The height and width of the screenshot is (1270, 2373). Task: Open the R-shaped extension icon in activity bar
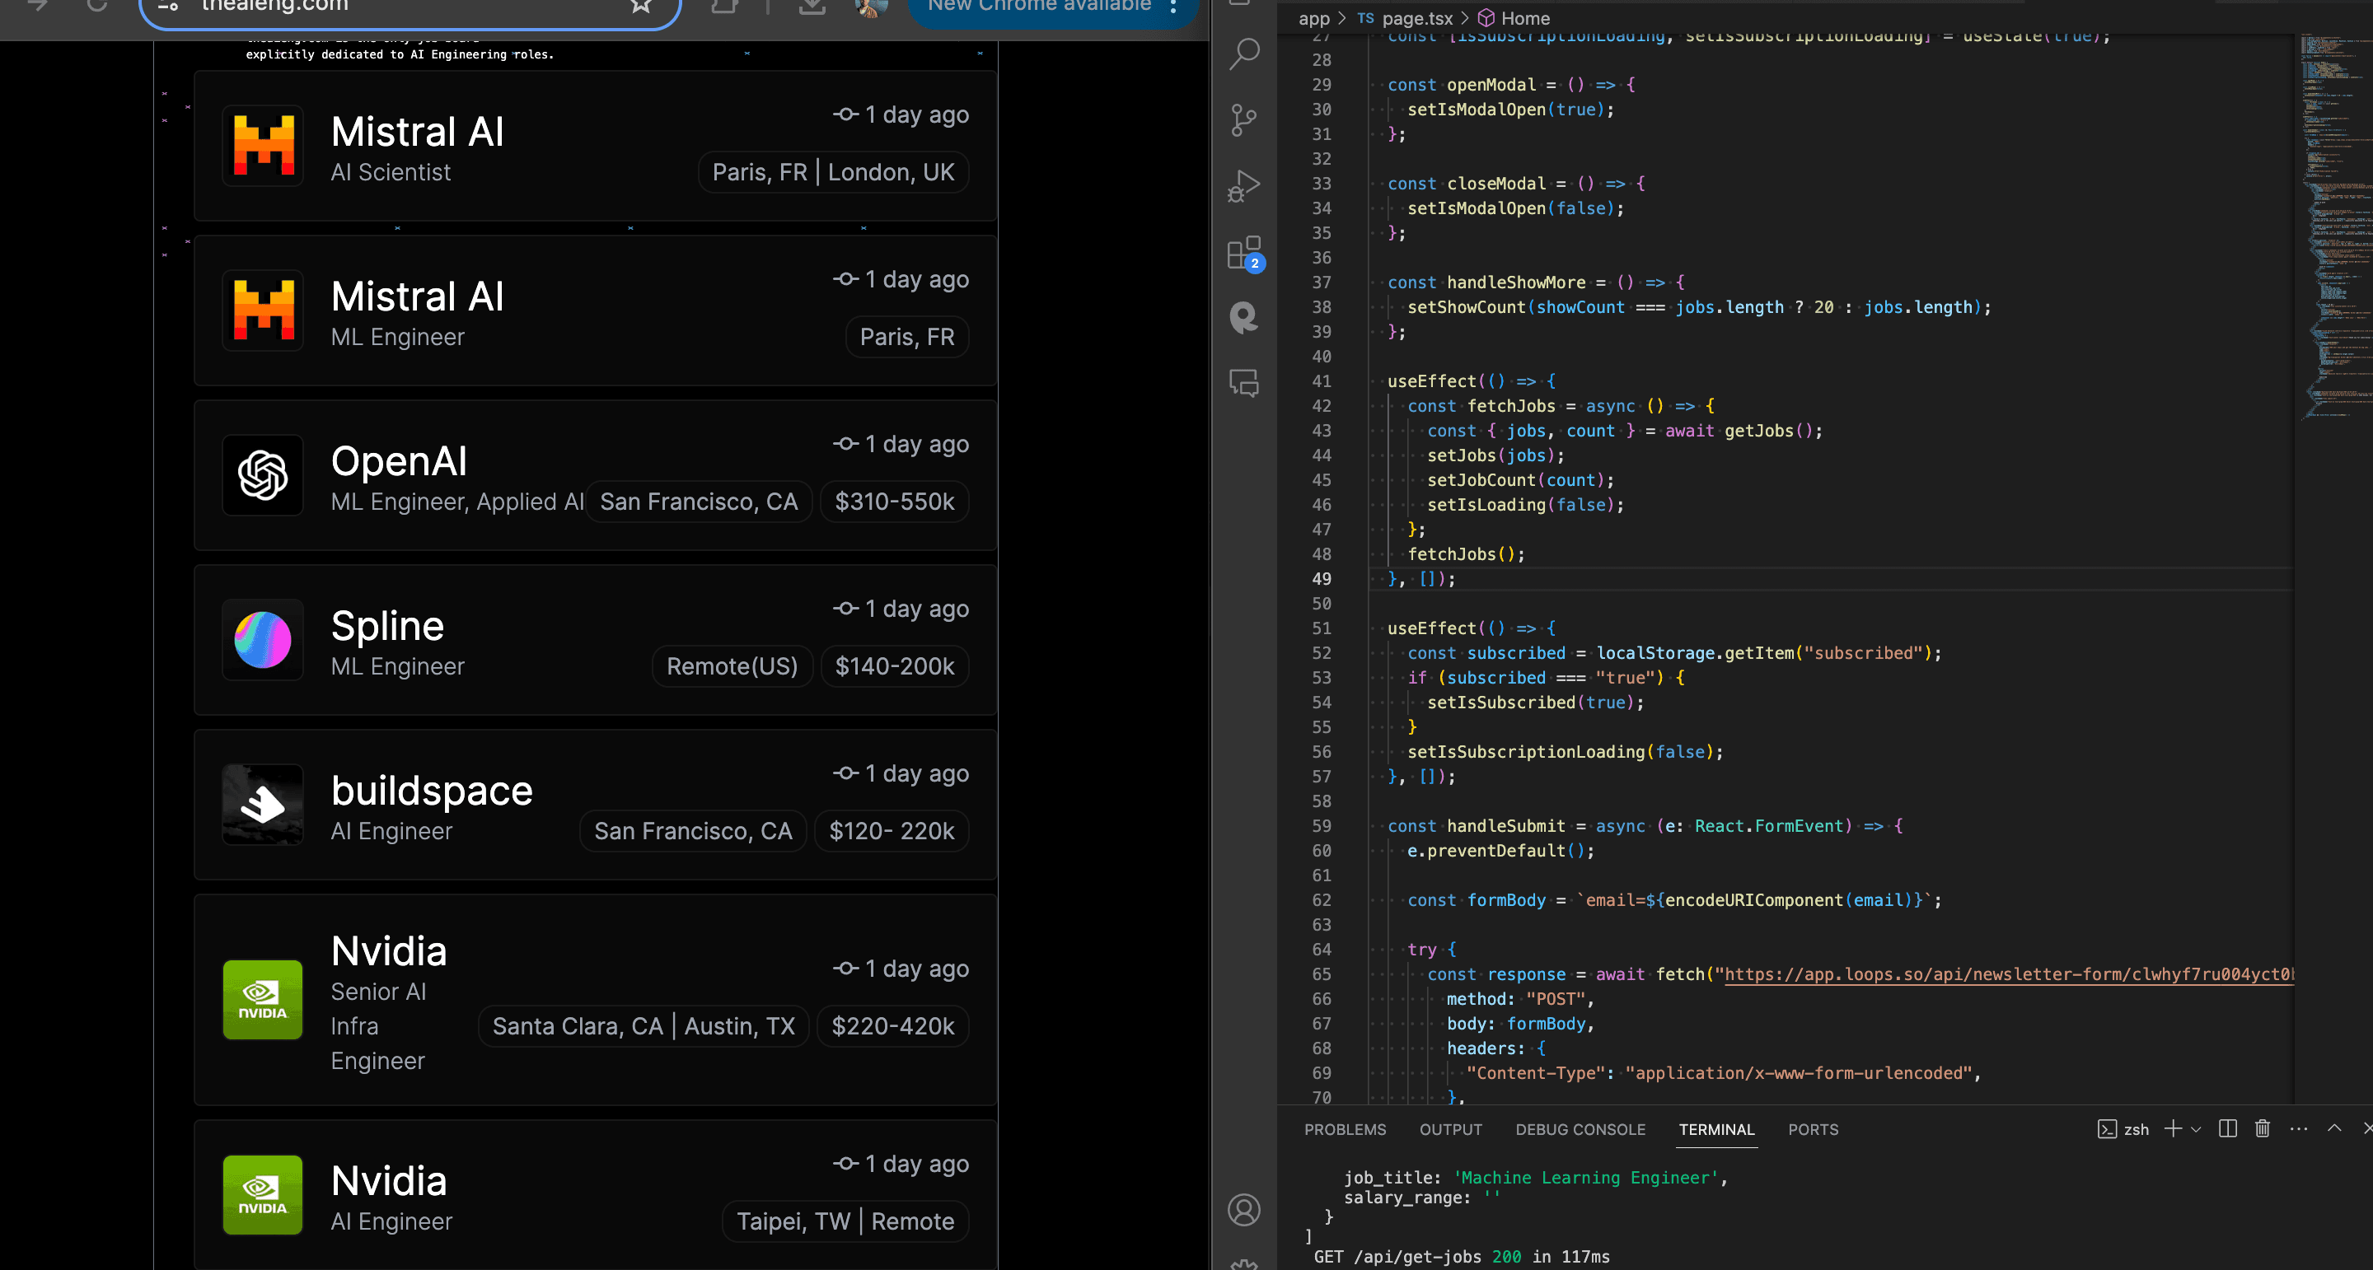click(1243, 318)
